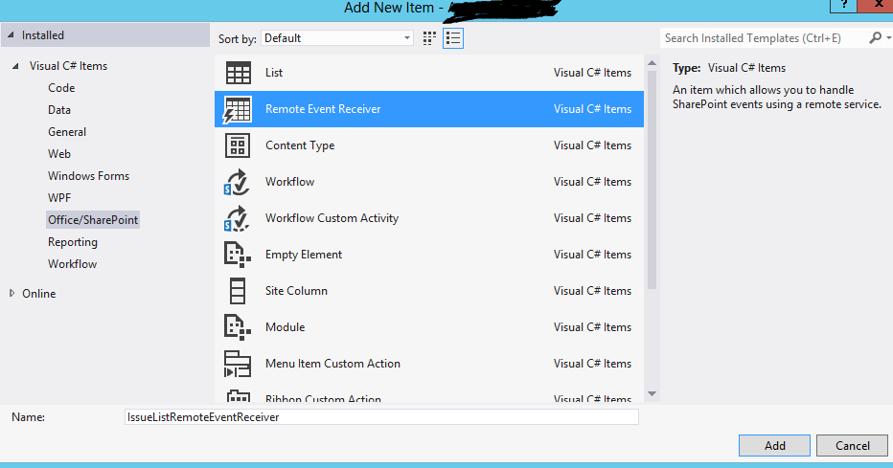Select the Empty Element icon
The height and width of the screenshot is (468, 893).
238,255
